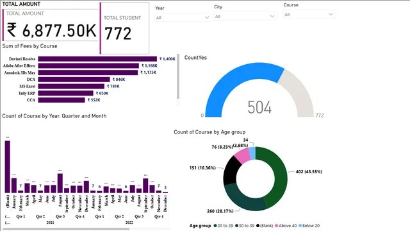Select the DCA fees bar
The width and height of the screenshot is (410, 231).
(74, 80)
